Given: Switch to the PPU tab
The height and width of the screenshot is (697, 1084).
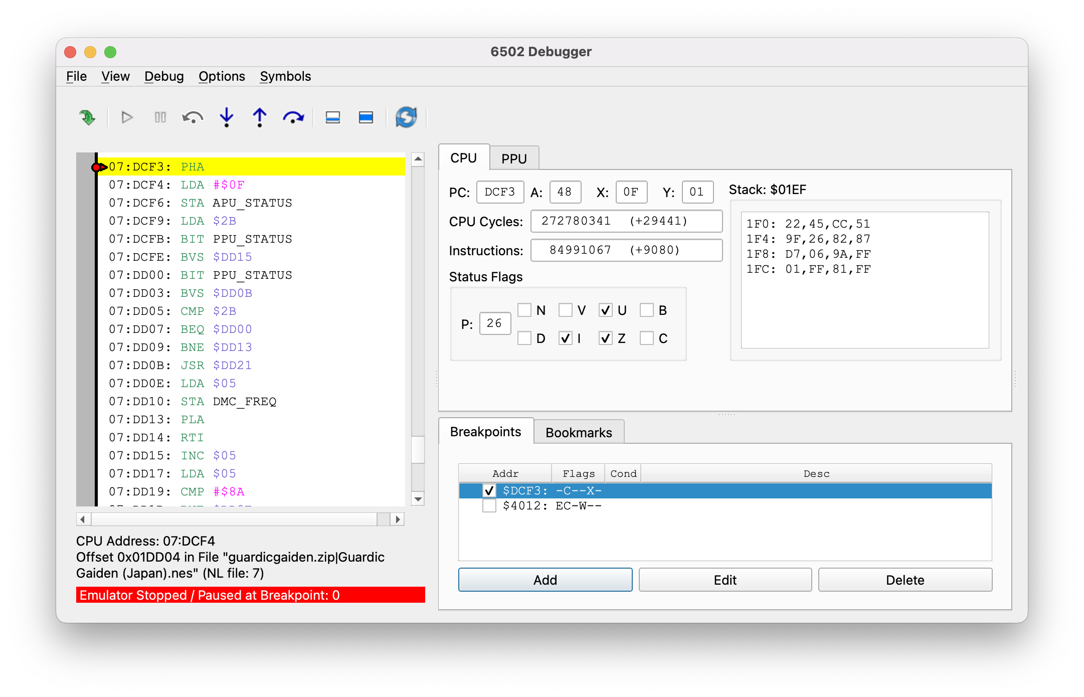Looking at the screenshot, I should [x=514, y=157].
